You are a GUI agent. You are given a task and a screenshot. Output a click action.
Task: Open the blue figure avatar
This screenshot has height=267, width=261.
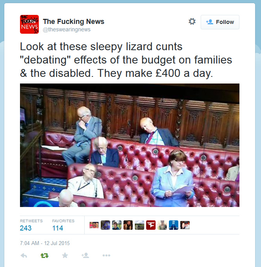(174, 225)
